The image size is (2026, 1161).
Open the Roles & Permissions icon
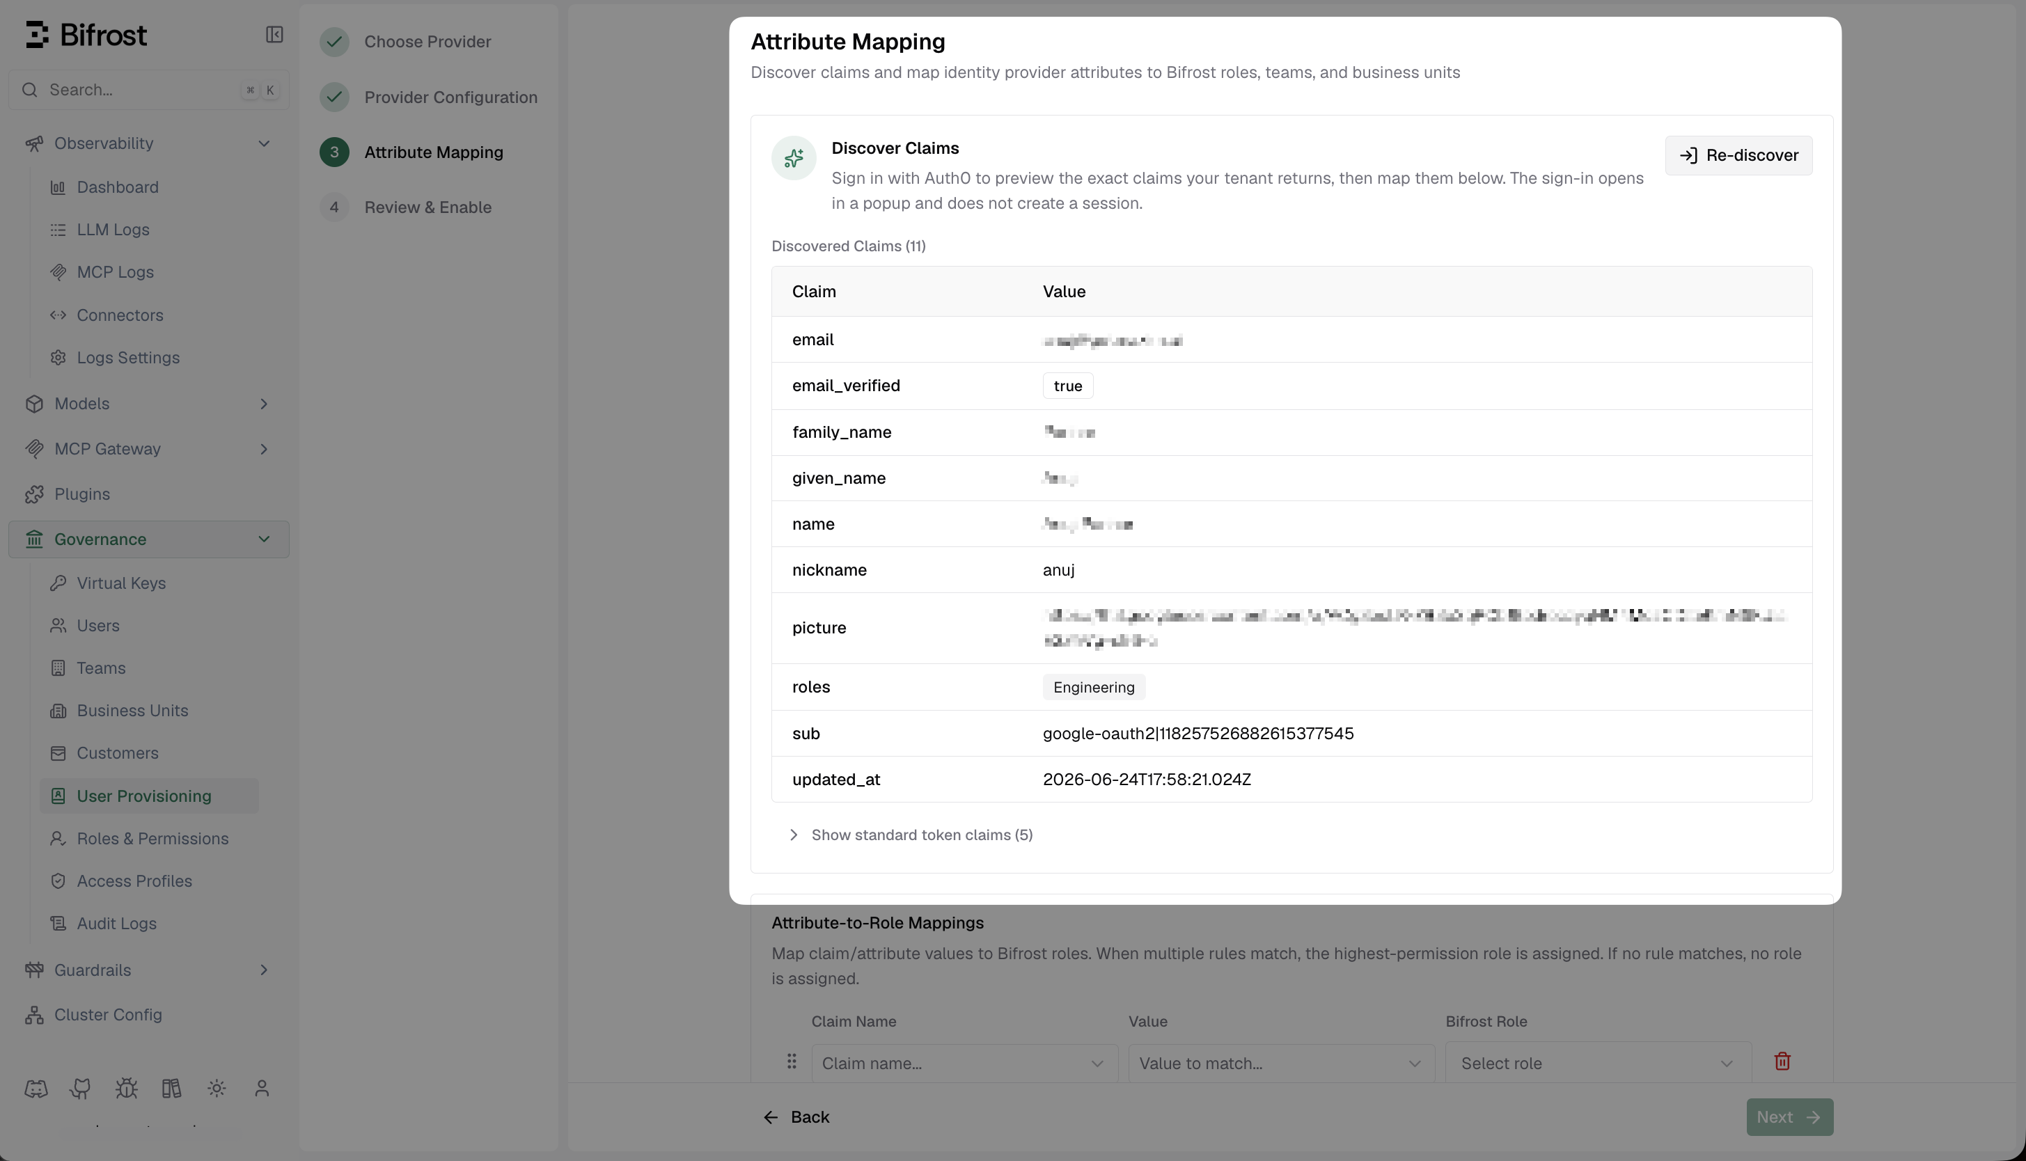pos(58,838)
